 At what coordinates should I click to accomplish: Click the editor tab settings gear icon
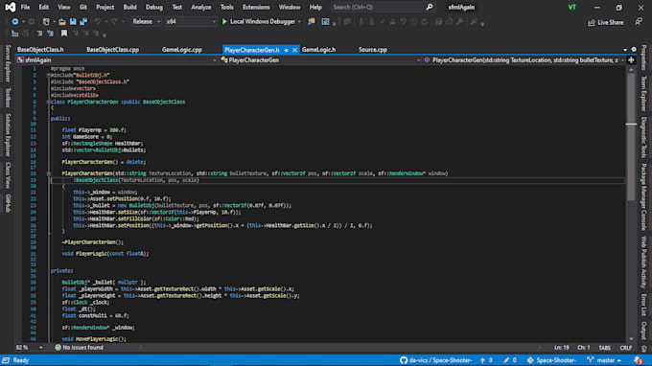pyautogui.click(x=634, y=50)
